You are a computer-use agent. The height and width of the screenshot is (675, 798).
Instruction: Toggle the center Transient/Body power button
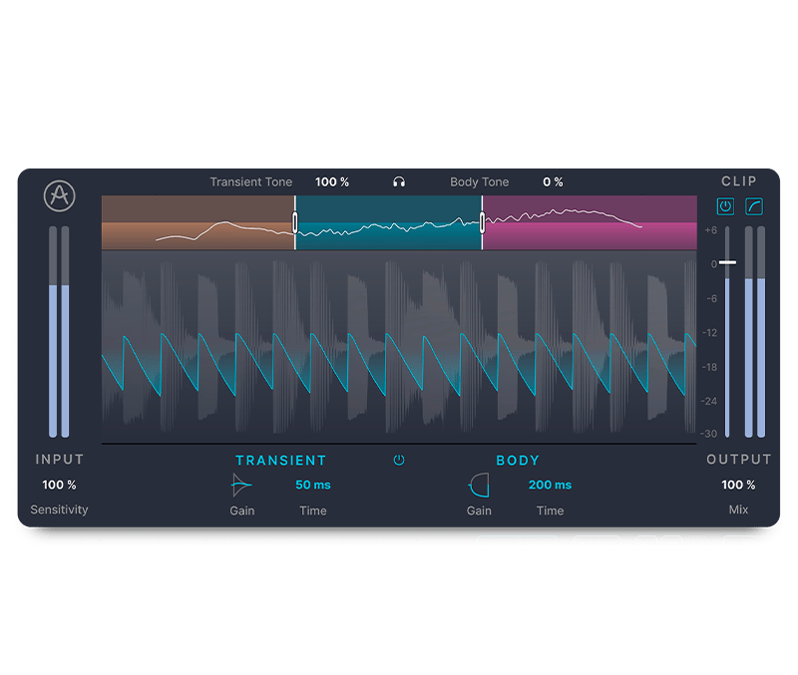(x=399, y=461)
